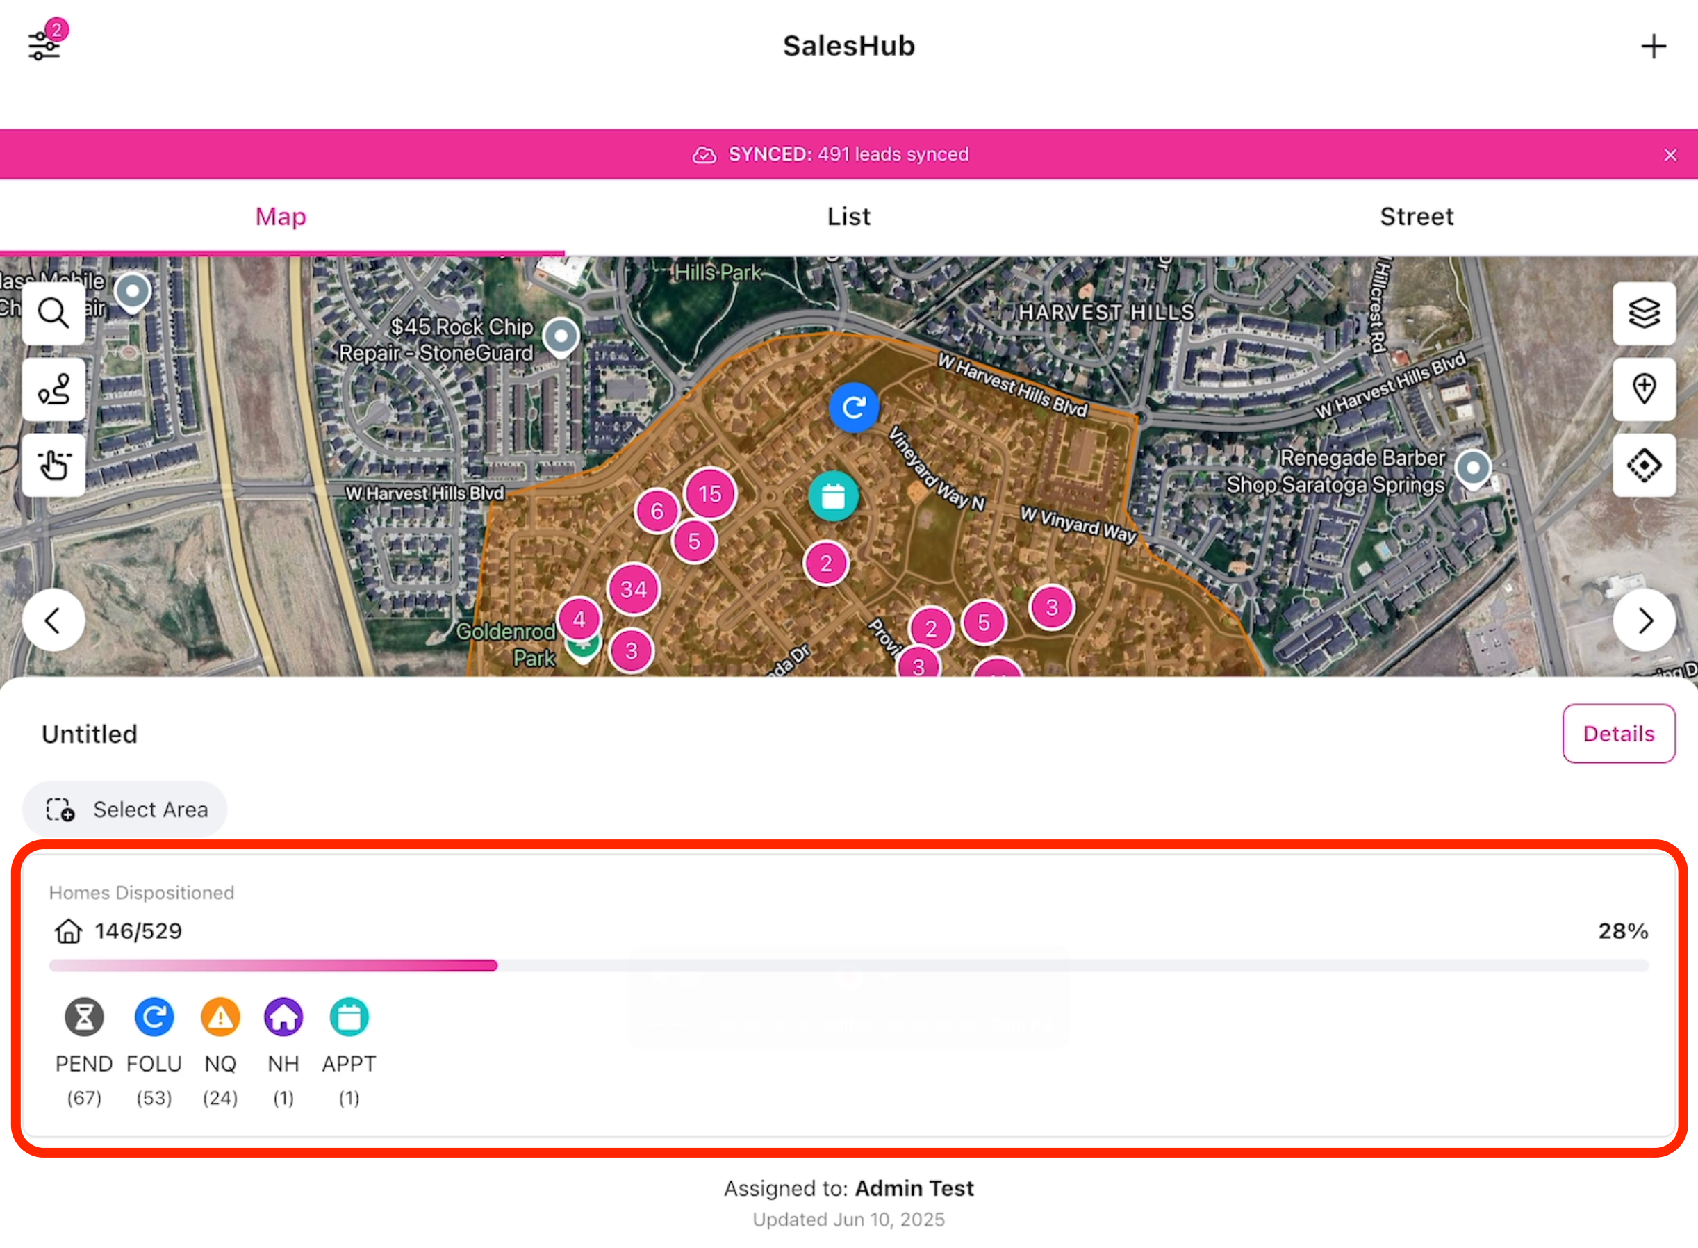Open the map search tool
This screenshot has width=1698, height=1248.
tap(53, 313)
